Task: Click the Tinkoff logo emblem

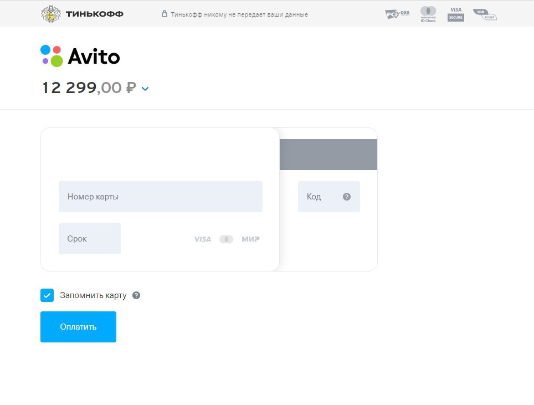Action: click(x=51, y=14)
